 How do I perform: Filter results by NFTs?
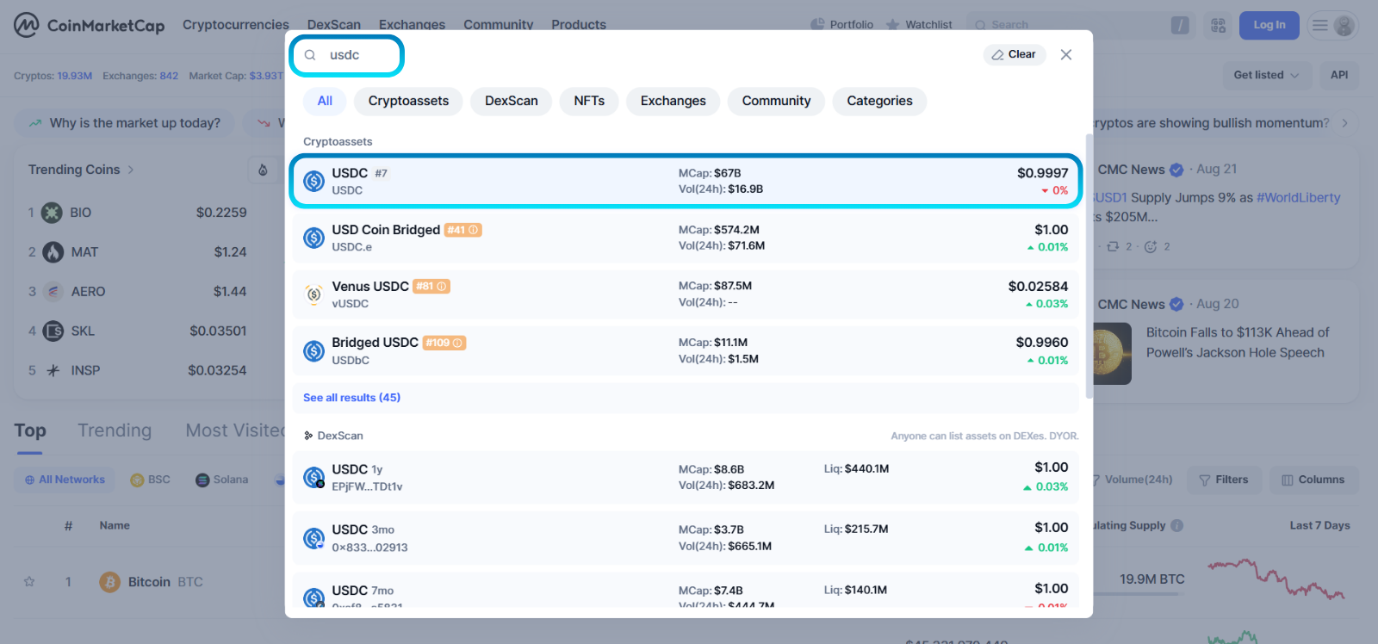pyautogui.click(x=589, y=101)
